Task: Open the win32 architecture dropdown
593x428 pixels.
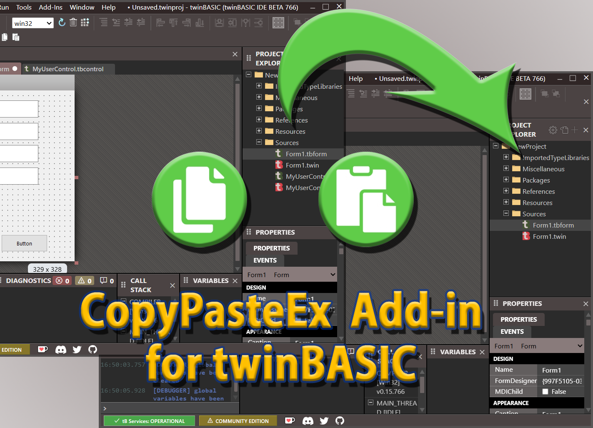Action: (33, 23)
